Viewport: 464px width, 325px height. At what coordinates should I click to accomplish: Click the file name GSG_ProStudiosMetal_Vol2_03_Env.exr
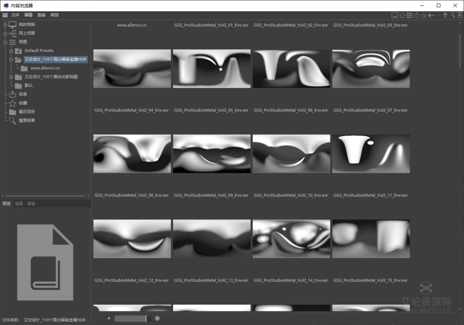[x=370, y=25]
